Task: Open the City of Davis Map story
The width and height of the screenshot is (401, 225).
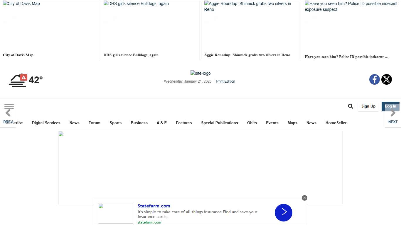Action: pyautogui.click(x=18, y=55)
